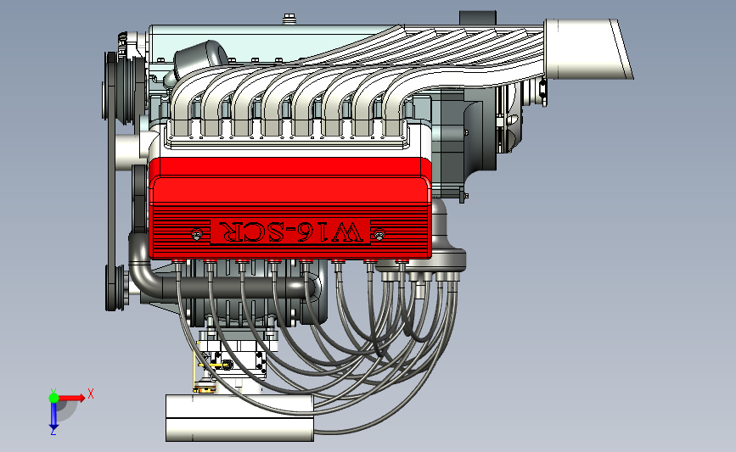Select the white rectangular box beneath the engine

(239, 418)
